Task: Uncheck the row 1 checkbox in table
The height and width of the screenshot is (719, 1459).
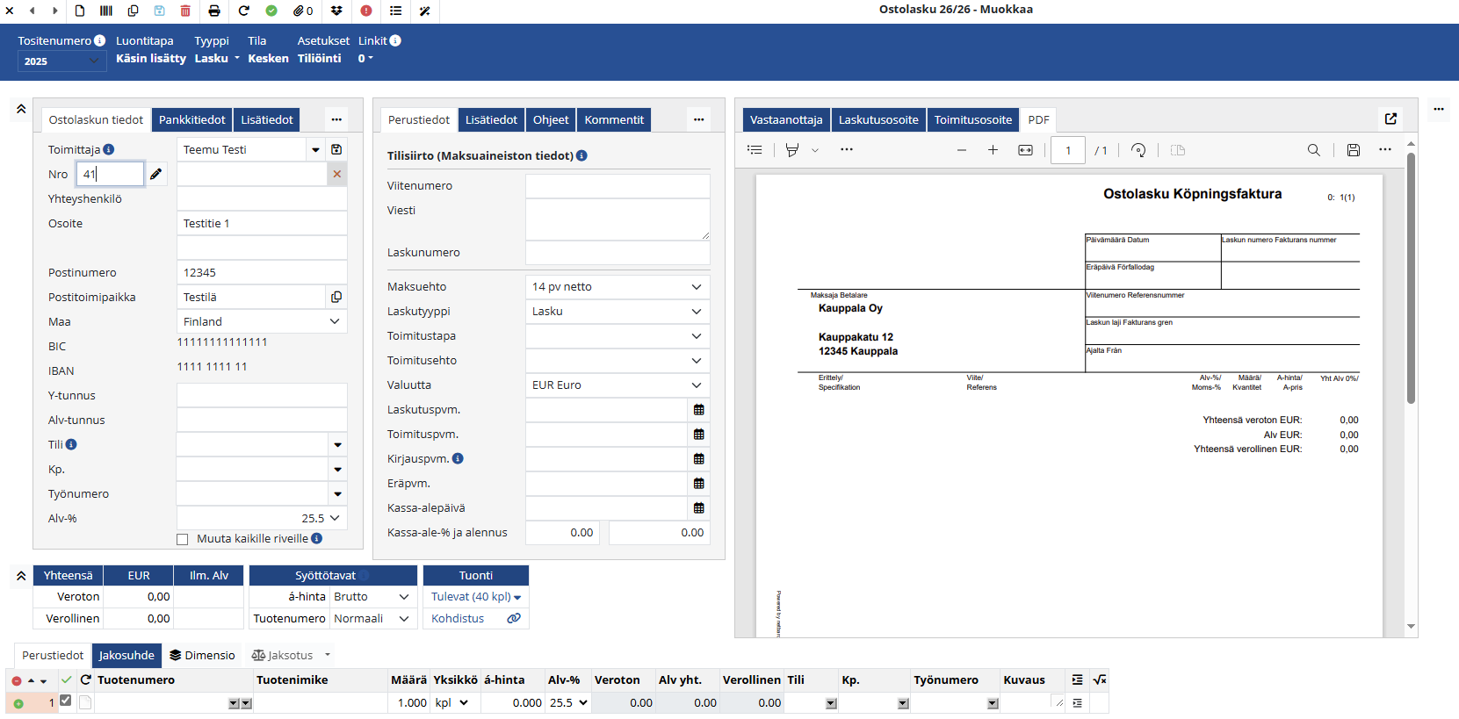Action: coord(66,701)
